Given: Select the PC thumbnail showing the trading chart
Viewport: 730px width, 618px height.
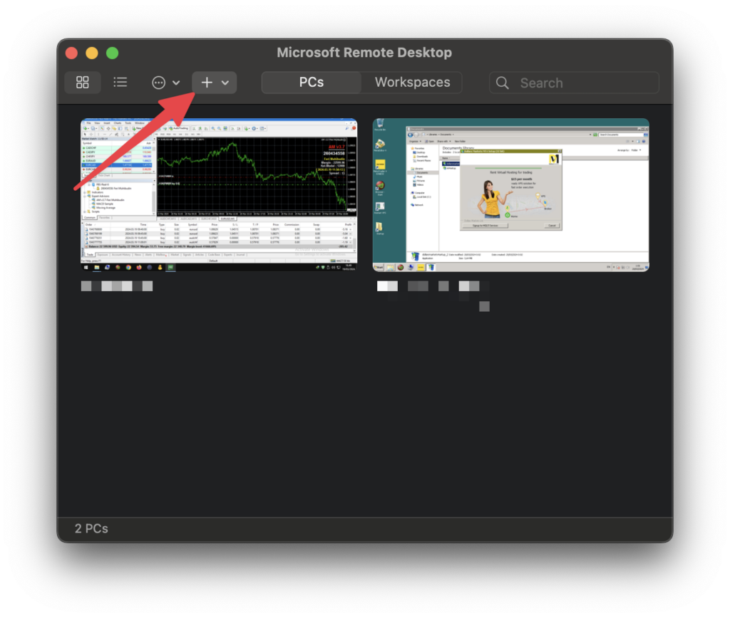Looking at the screenshot, I should (219, 195).
